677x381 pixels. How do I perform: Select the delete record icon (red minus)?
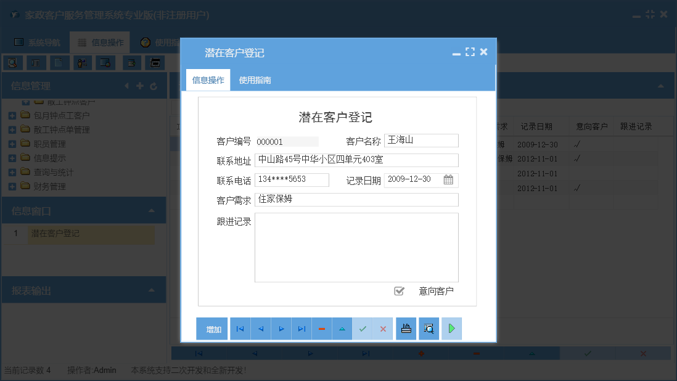(321, 328)
